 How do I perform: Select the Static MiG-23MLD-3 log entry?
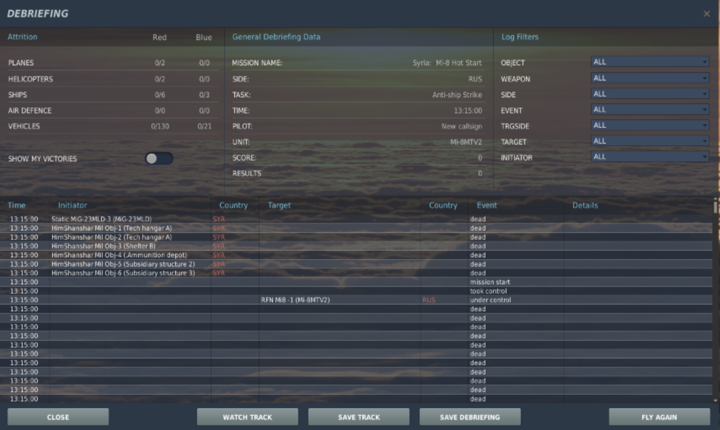[356, 219]
